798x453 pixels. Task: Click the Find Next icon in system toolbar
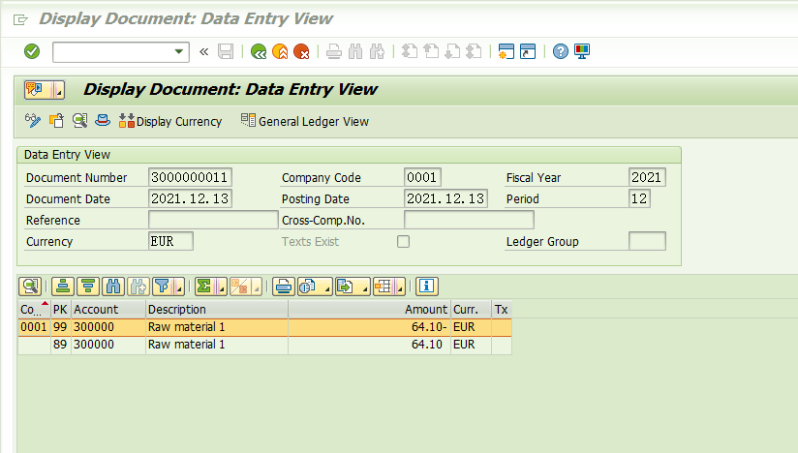pos(377,51)
